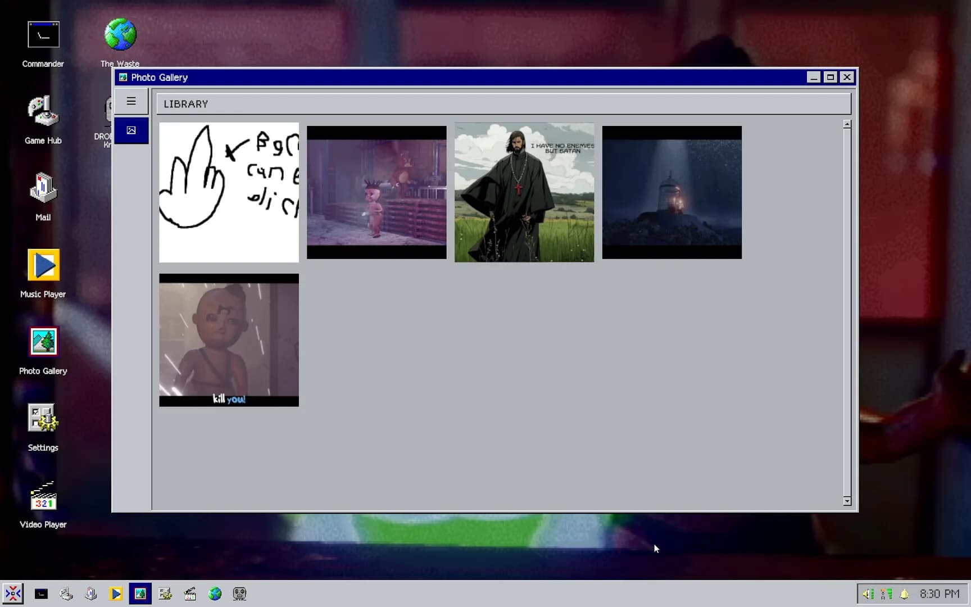Select the image library sidebar icon

(x=131, y=130)
